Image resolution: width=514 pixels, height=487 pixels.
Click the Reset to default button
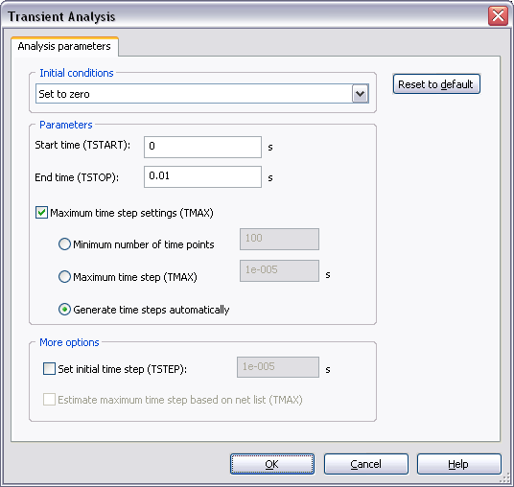pyautogui.click(x=436, y=84)
